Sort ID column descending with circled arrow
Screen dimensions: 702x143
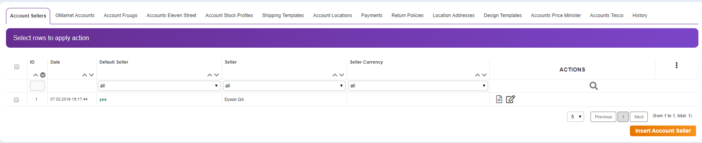[x=43, y=75]
